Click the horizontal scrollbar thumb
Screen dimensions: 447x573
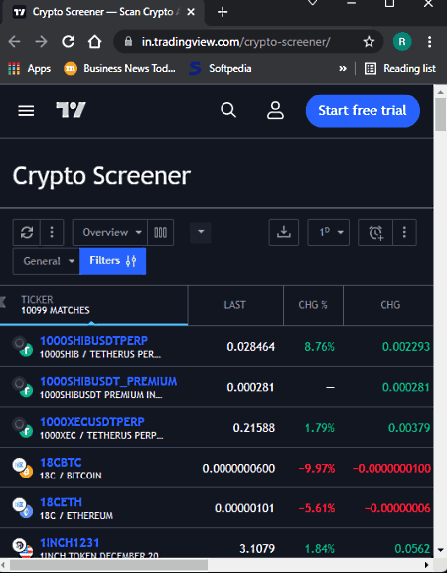108,565
